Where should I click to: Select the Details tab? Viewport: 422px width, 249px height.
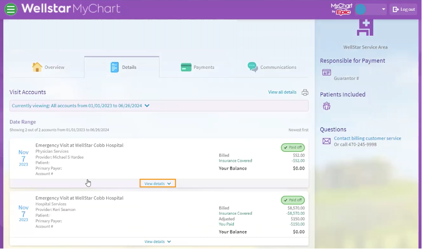pyautogui.click(x=122, y=67)
